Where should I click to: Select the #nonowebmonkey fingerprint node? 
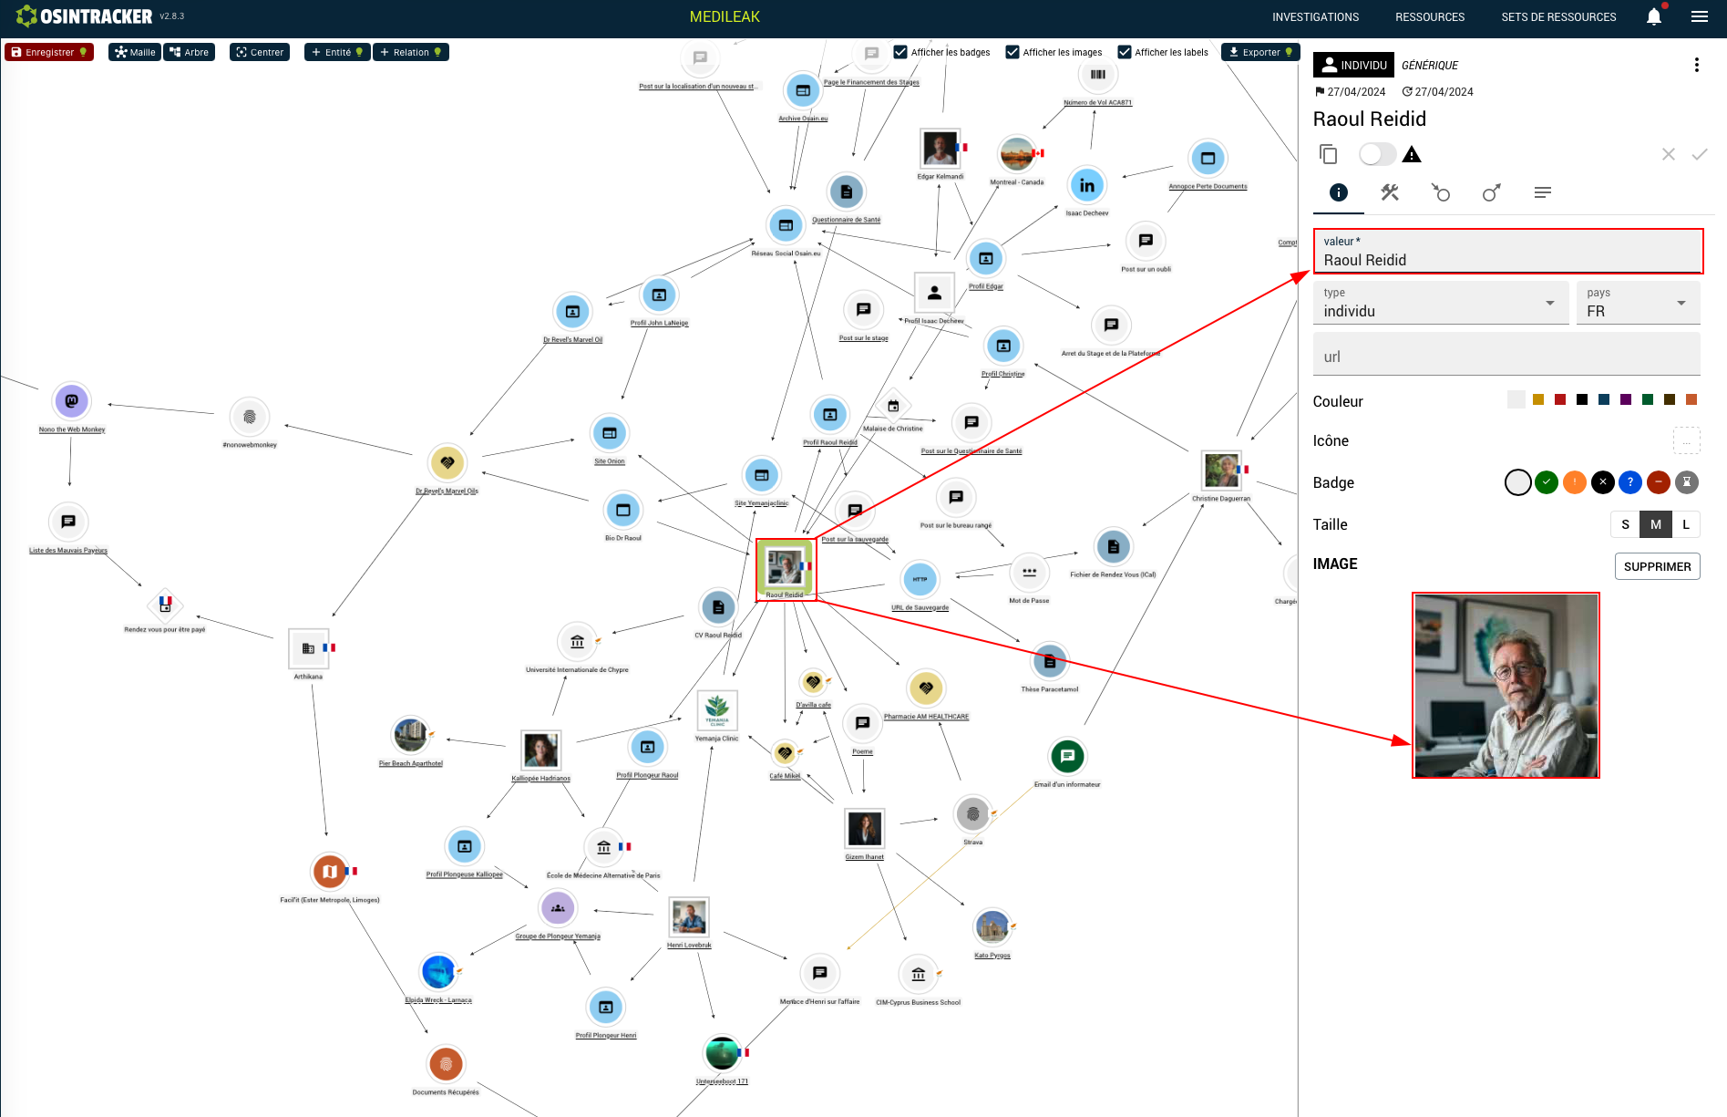pos(250,417)
